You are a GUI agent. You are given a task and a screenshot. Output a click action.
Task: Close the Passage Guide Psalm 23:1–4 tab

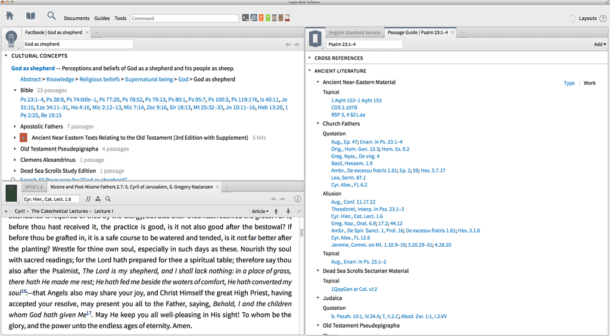point(453,33)
